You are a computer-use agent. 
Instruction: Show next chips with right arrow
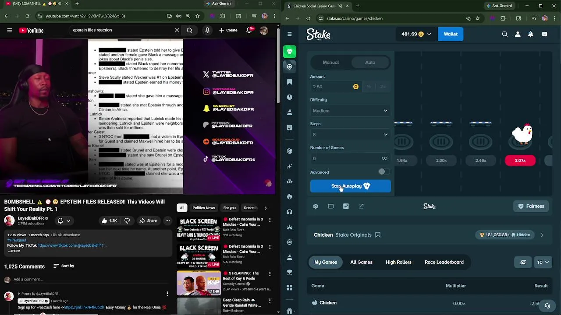click(x=265, y=208)
